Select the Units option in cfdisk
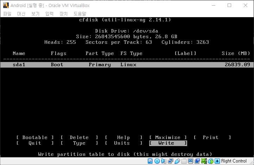The width and height of the screenshot is (254, 165). 123,143
